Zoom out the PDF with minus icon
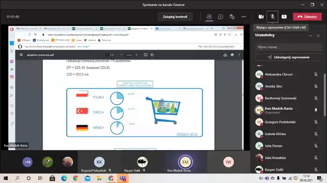Screen dimensions: 327x183 pyautogui.click(x=121, y=55)
